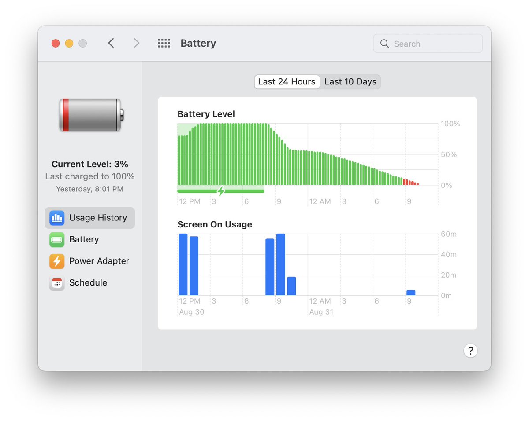Click the Usage History bar chart icon
This screenshot has width=529, height=421.
(x=57, y=218)
